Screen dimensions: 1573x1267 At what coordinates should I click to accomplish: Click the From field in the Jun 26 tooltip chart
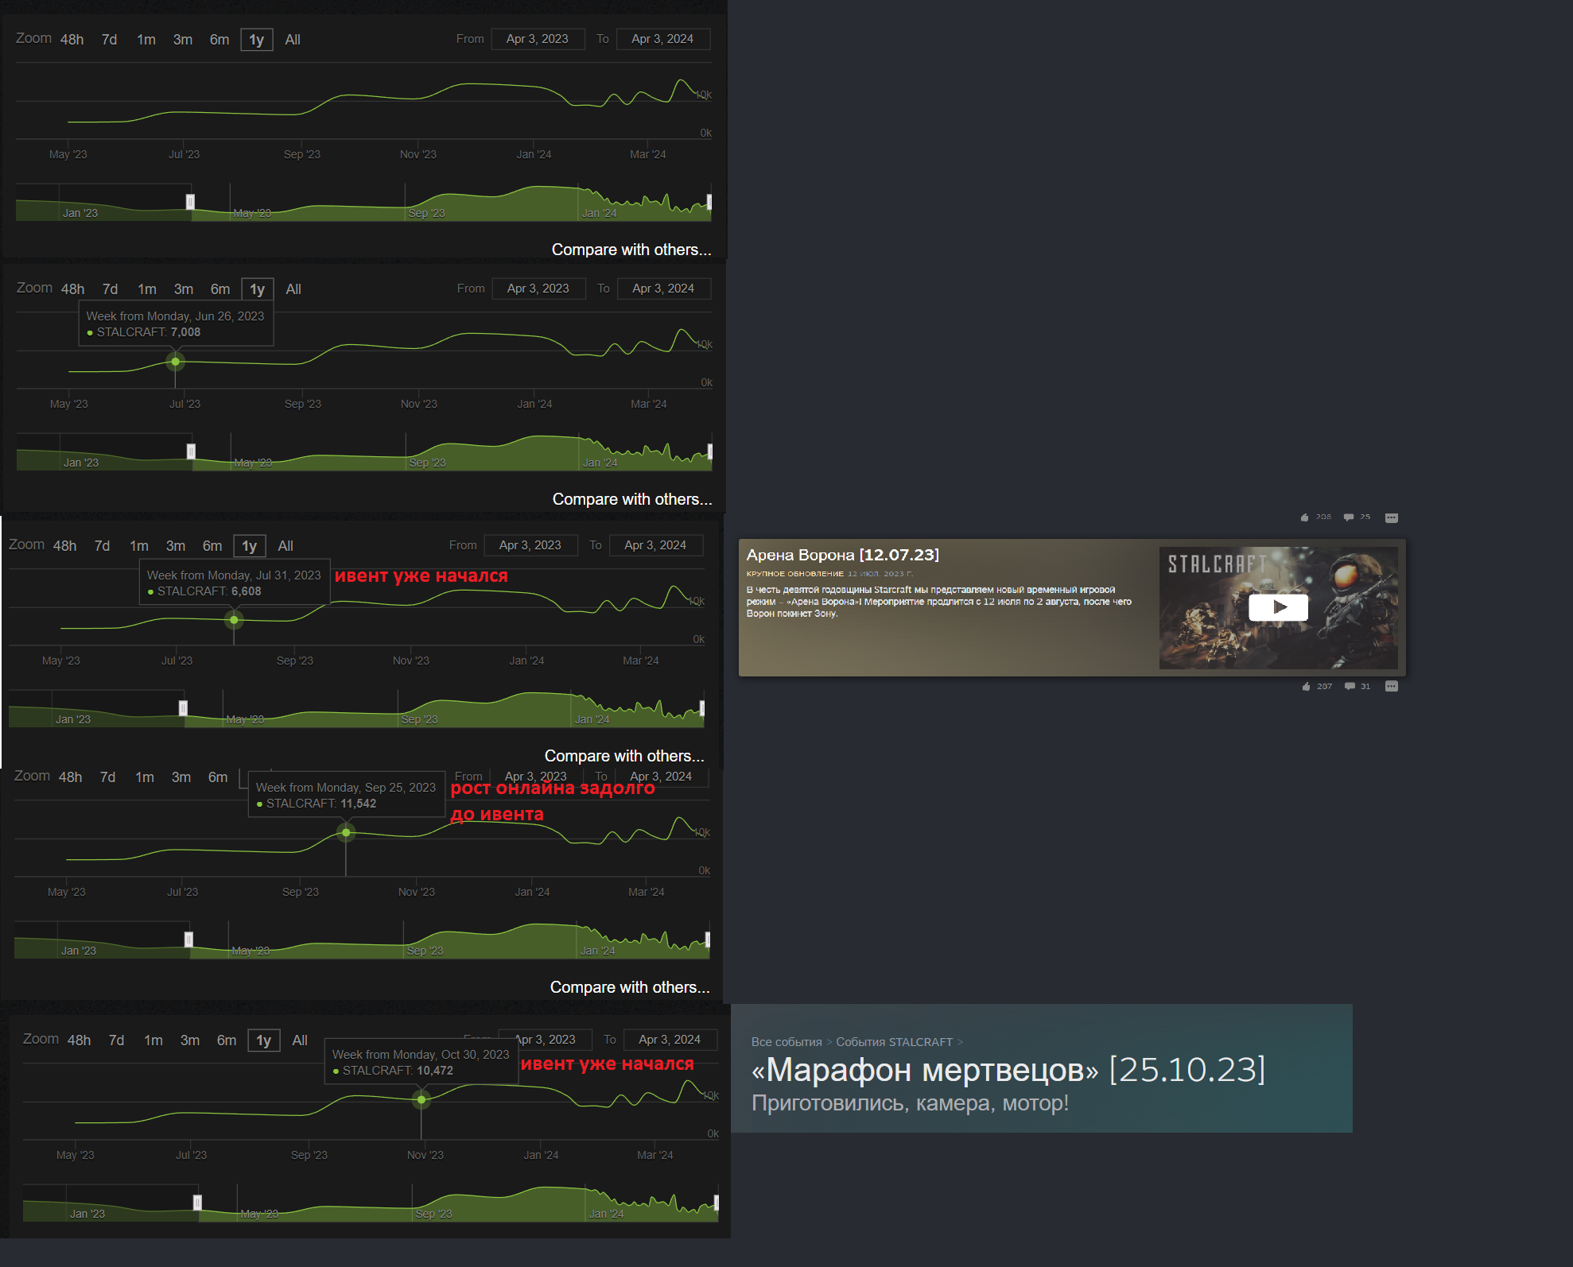click(538, 289)
